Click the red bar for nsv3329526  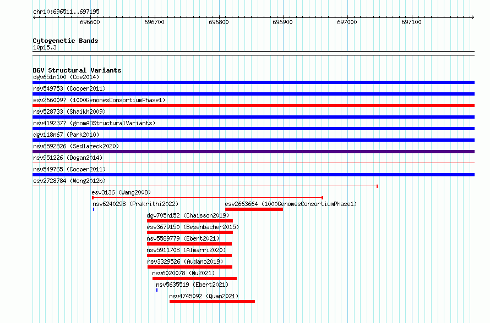(190, 267)
